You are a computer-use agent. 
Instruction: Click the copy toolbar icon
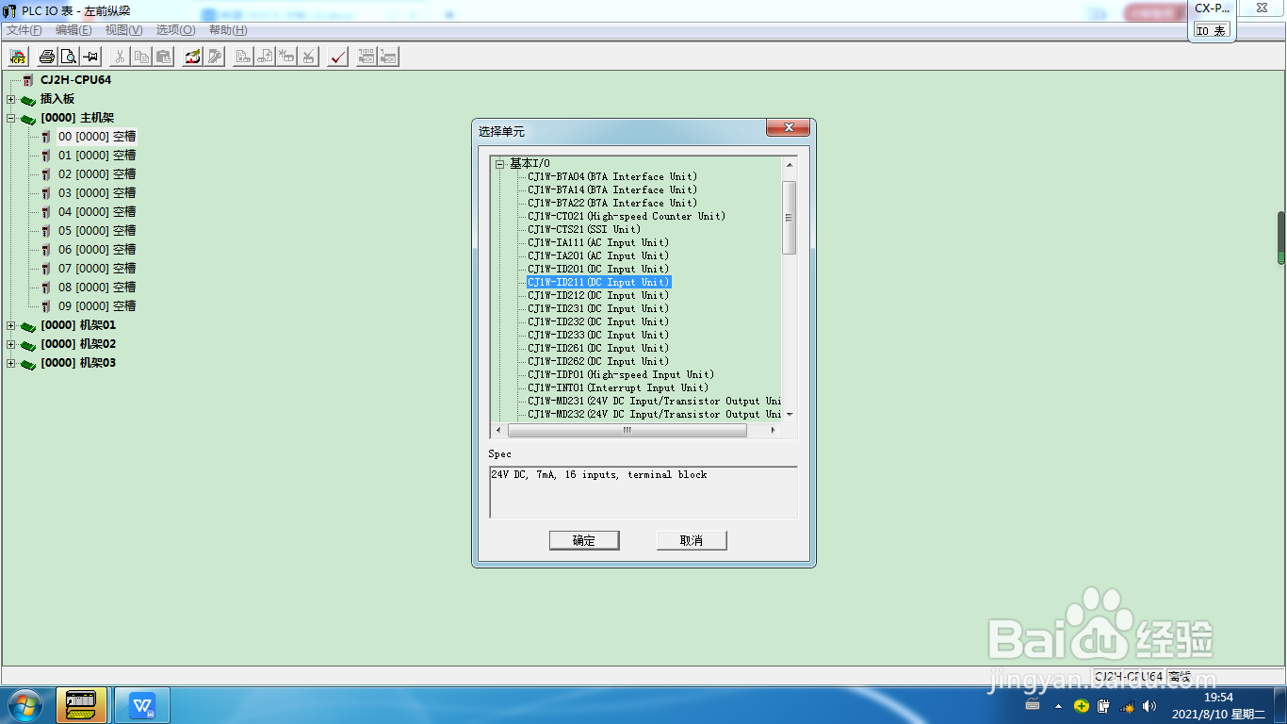pos(141,57)
